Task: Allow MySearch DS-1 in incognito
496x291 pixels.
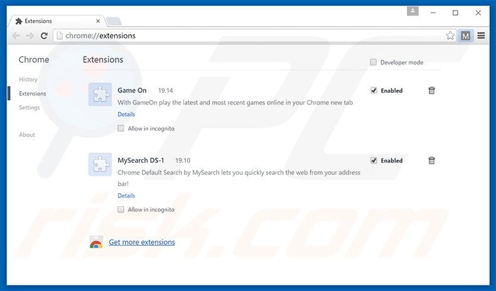Action: click(121, 209)
